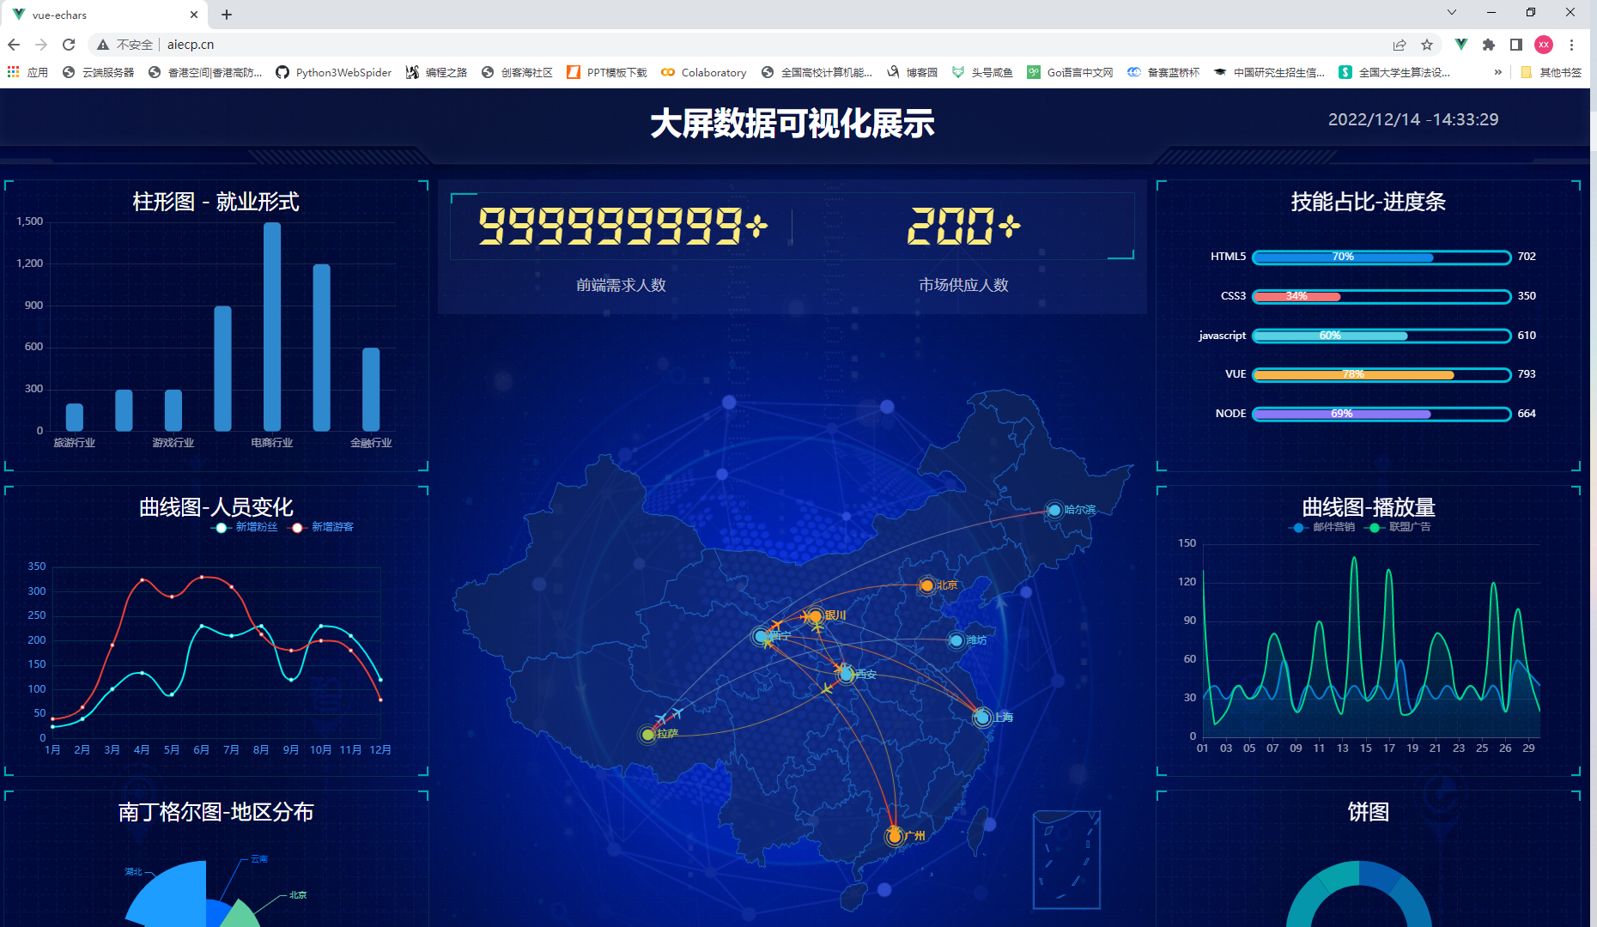Open Chrome's three-dot menu
Screen dimensions: 1597x927
pyautogui.click(x=1571, y=45)
